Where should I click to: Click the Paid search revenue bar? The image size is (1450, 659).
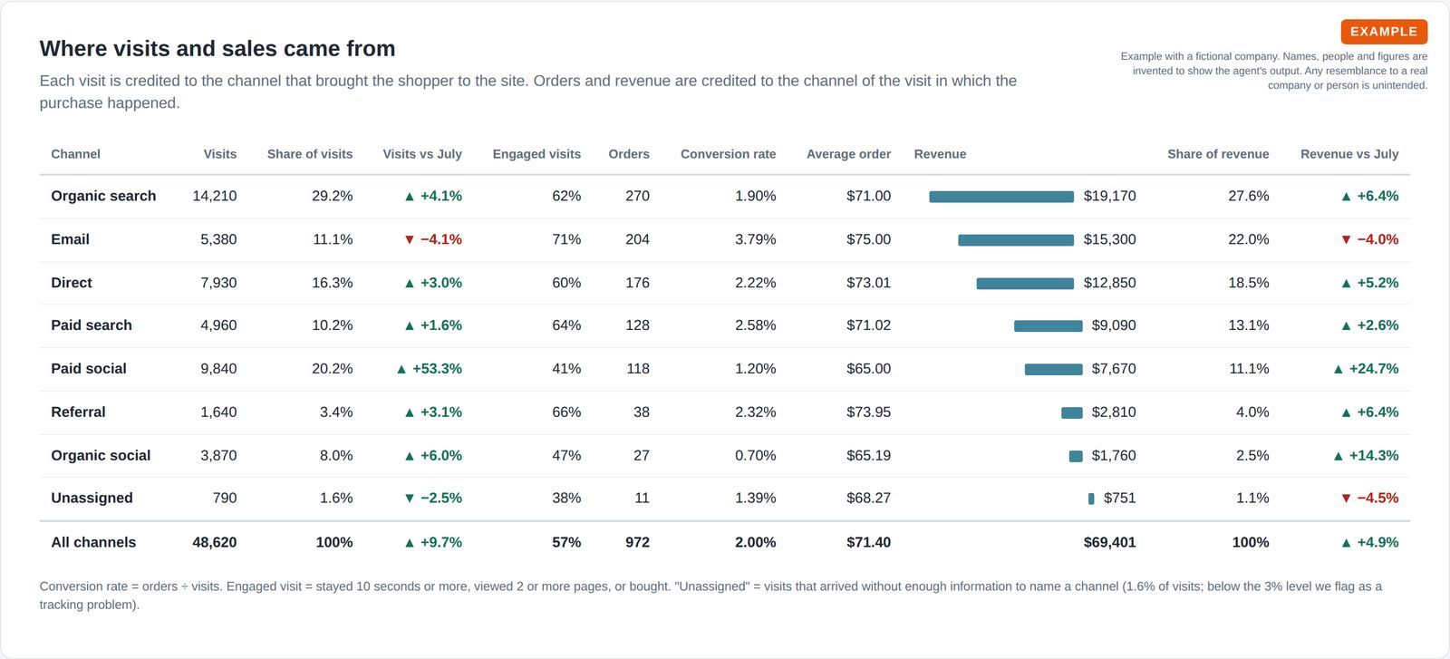(x=1048, y=326)
